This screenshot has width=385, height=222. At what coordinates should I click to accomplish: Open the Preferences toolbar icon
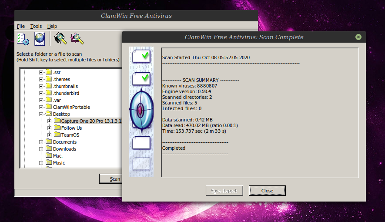click(23, 39)
